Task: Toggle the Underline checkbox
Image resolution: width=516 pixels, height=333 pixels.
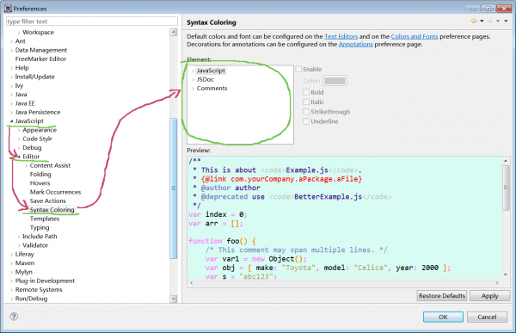Action: point(306,121)
